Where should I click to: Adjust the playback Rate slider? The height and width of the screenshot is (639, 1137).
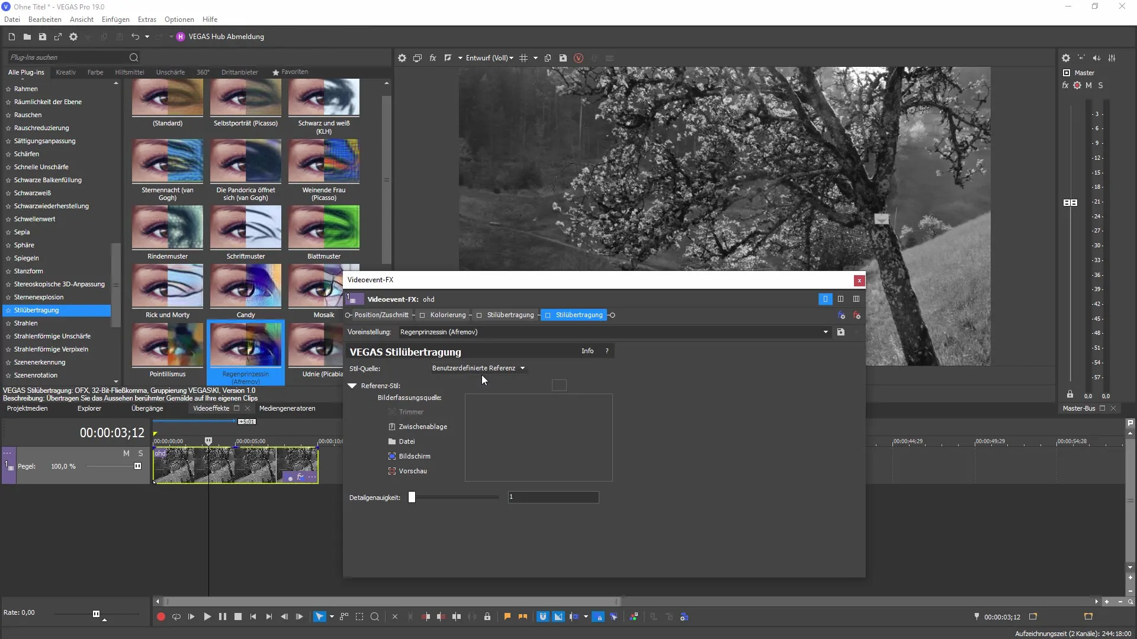coord(96,614)
